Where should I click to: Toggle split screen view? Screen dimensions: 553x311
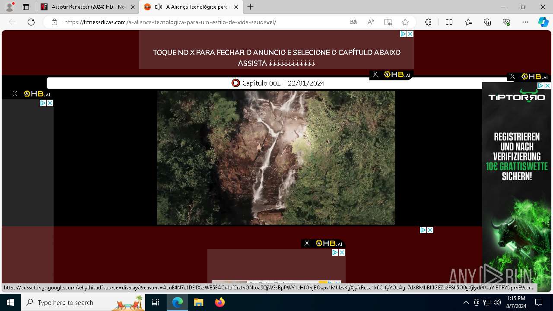click(449, 22)
